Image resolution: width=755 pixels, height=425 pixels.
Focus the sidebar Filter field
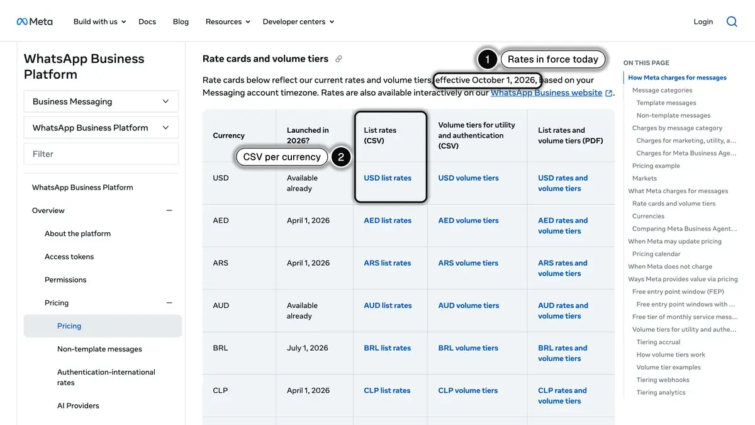pos(101,154)
